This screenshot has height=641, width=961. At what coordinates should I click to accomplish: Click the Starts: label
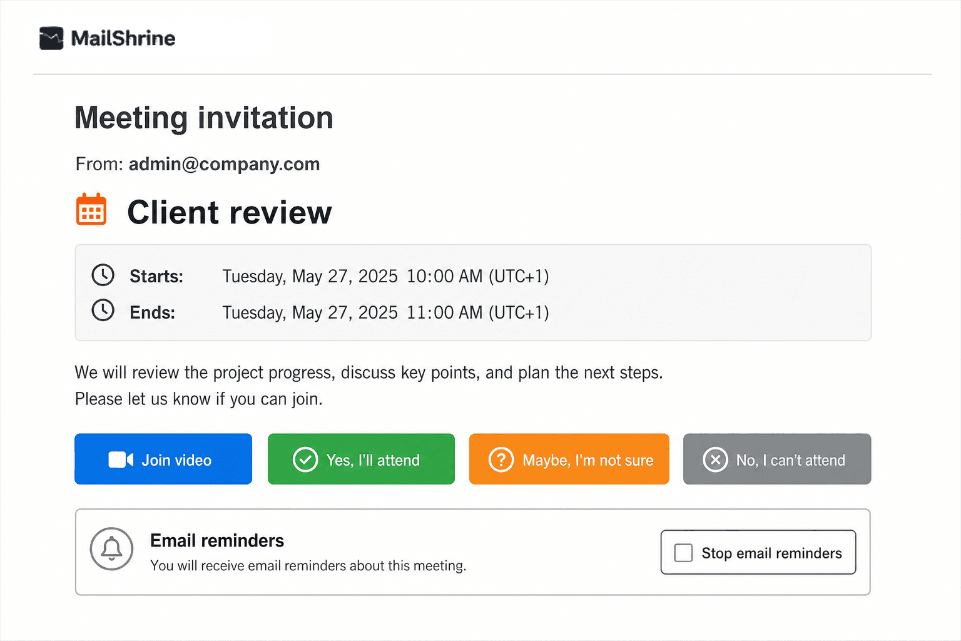click(156, 276)
